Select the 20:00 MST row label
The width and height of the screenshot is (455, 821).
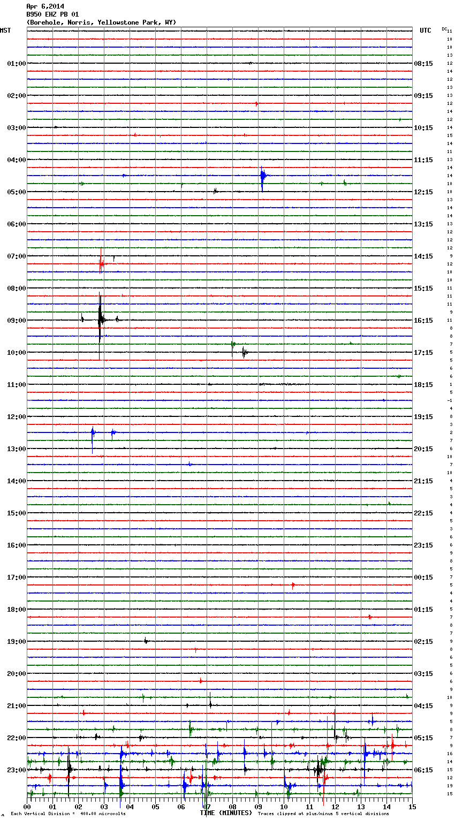(x=16, y=674)
